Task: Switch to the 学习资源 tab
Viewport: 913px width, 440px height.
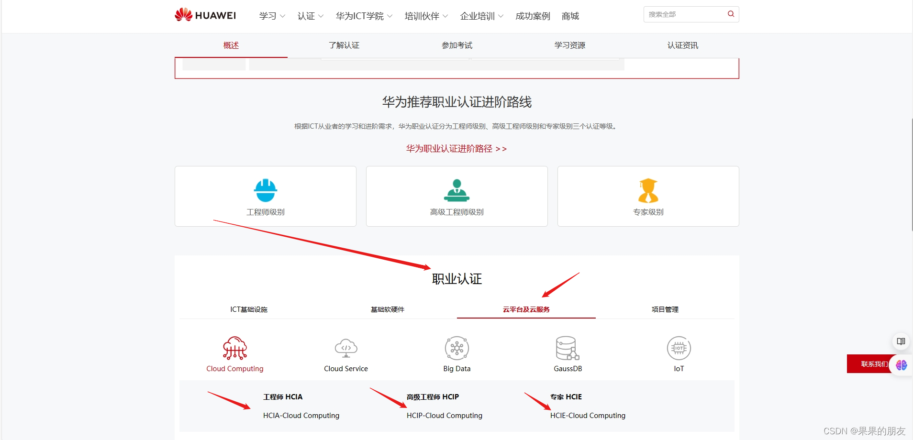Action: (570, 45)
